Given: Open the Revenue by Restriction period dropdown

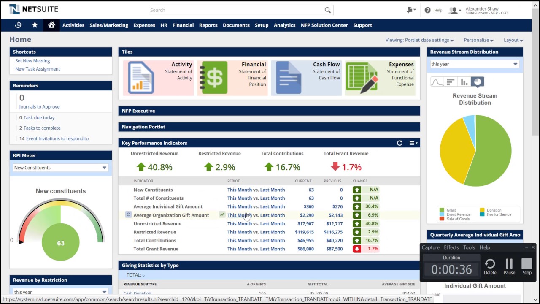Looking at the screenshot, I should 60,292.
